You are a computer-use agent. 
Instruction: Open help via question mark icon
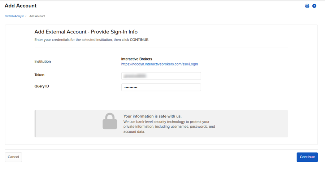(x=314, y=6)
